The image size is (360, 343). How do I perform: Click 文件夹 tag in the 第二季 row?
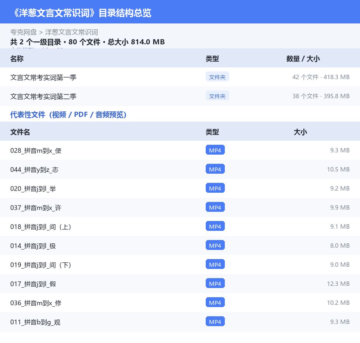coord(217,96)
